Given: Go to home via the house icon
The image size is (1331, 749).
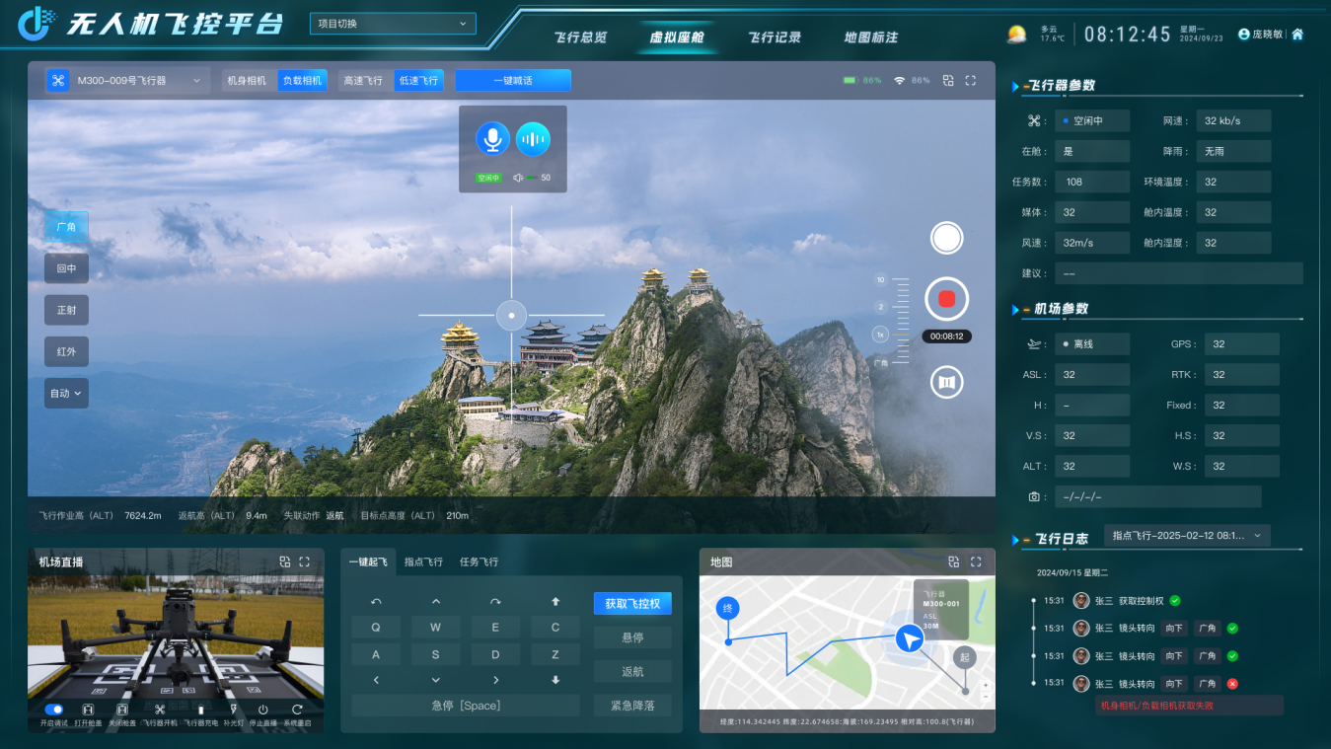Looking at the screenshot, I should 1297,35.
